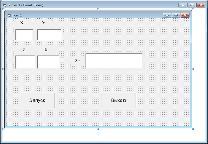The width and height of the screenshot is (208, 144).
Task: Select the text box under label b
Action: 48,62
